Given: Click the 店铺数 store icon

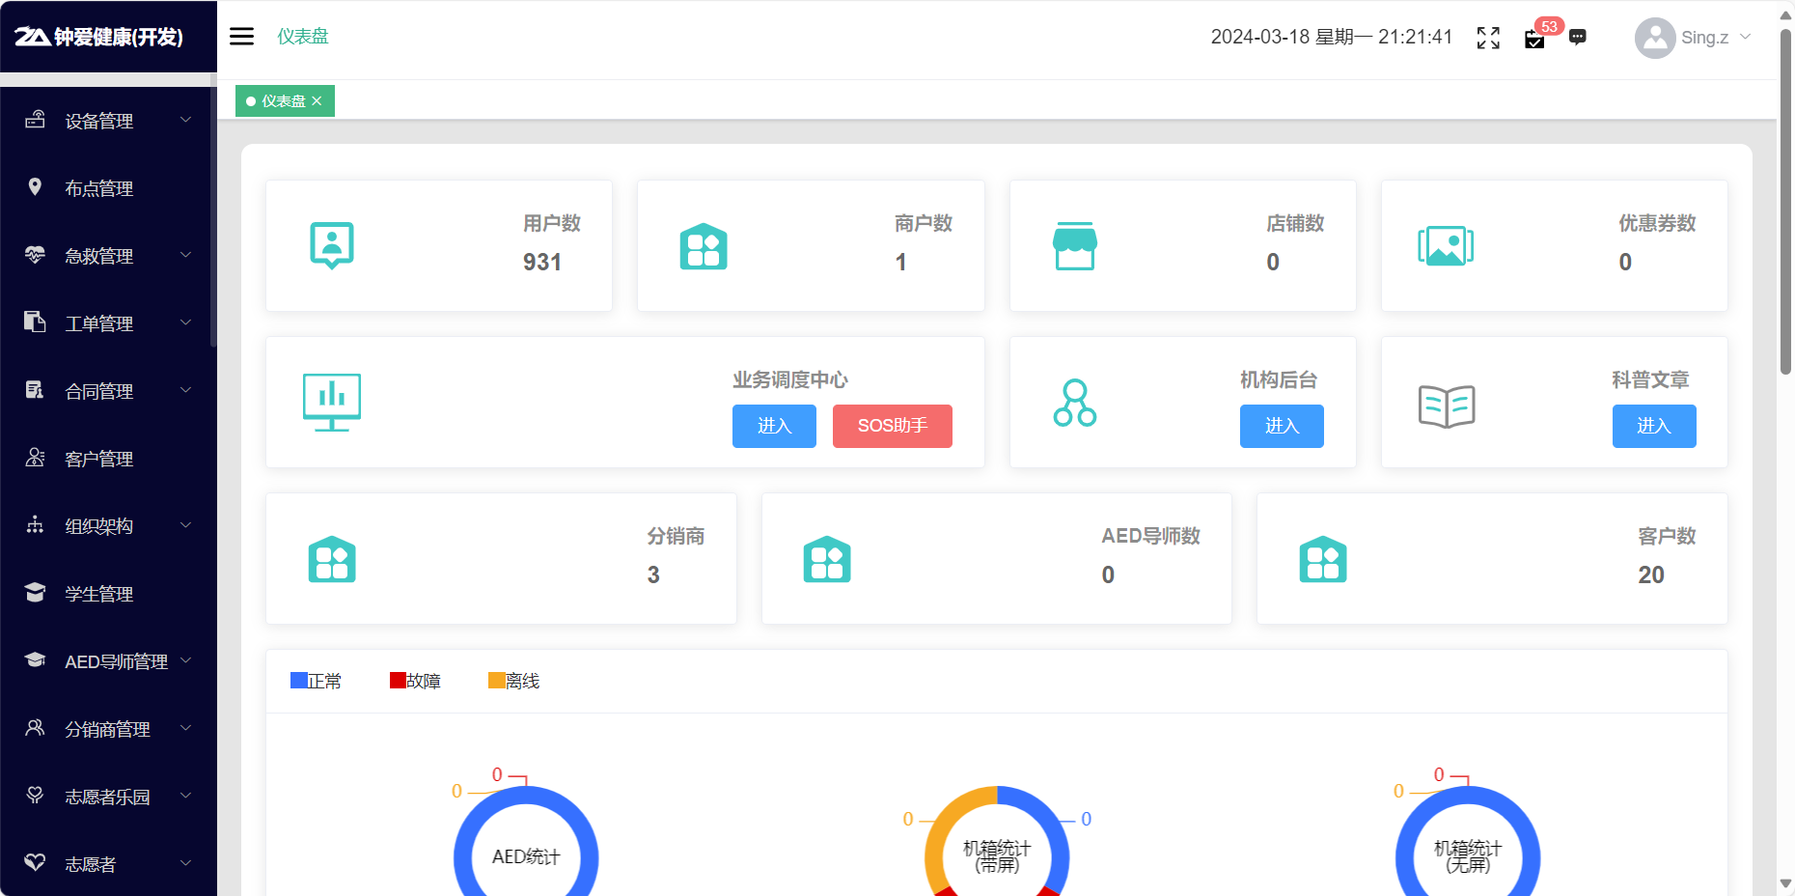Looking at the screenshot, I should pyautogui.click(x=1075, y=246).
